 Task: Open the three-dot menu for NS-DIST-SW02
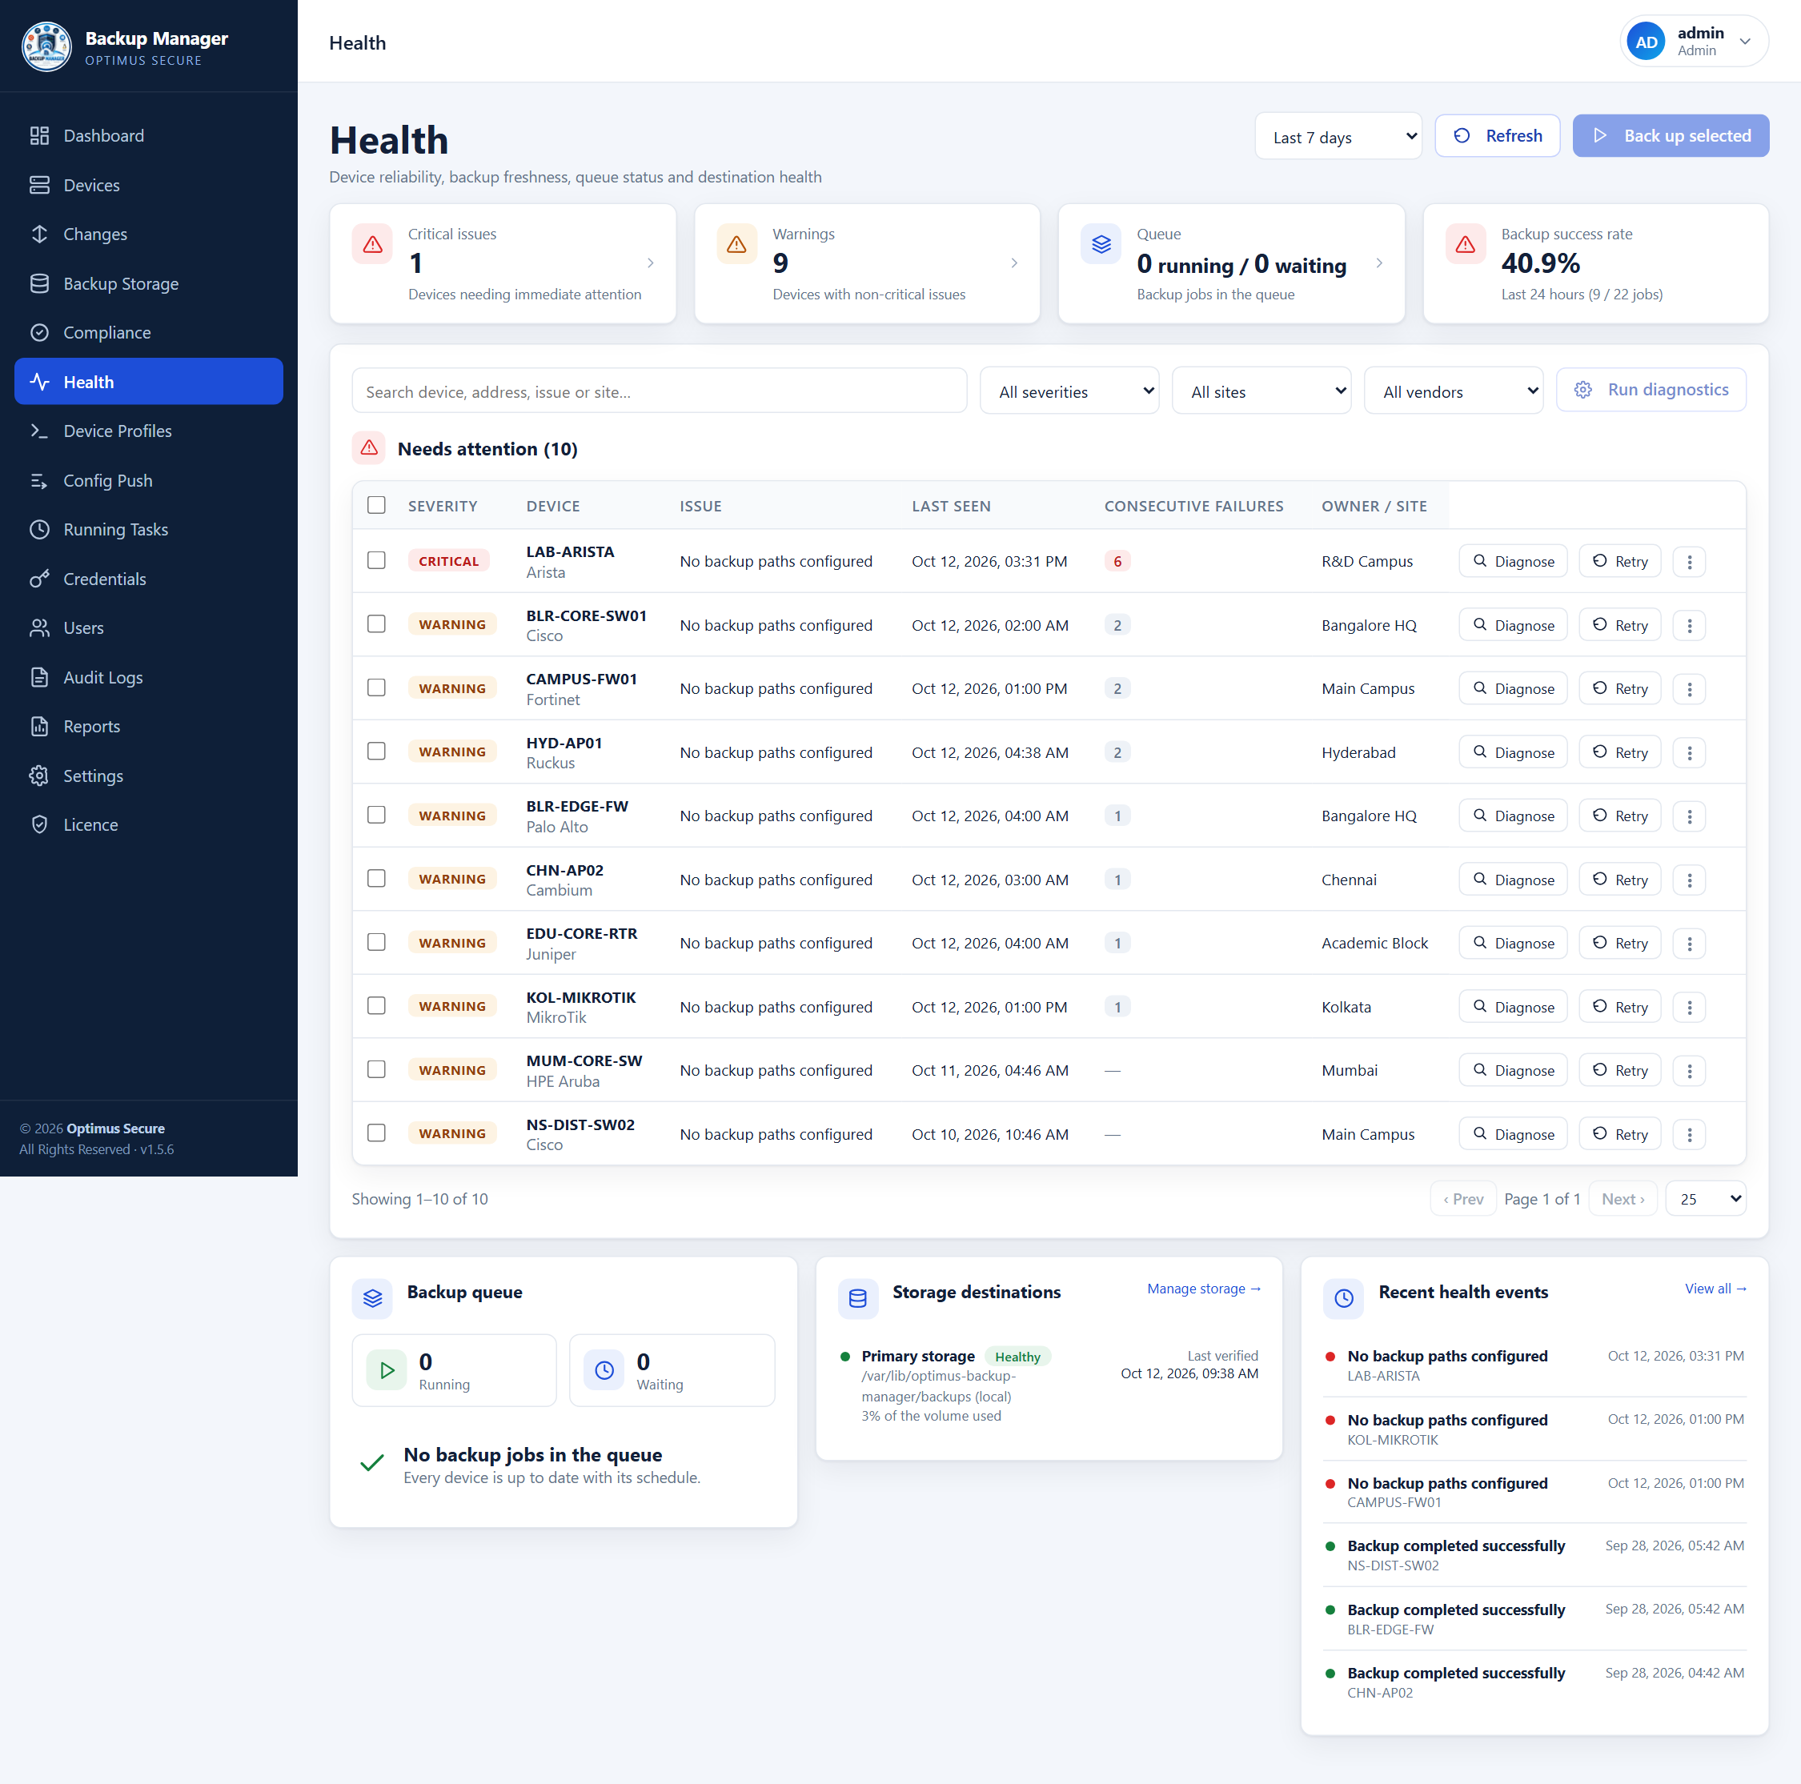pos(1689,1134)
